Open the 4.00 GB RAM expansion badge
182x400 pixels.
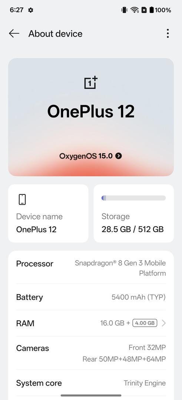coord(145,323)
